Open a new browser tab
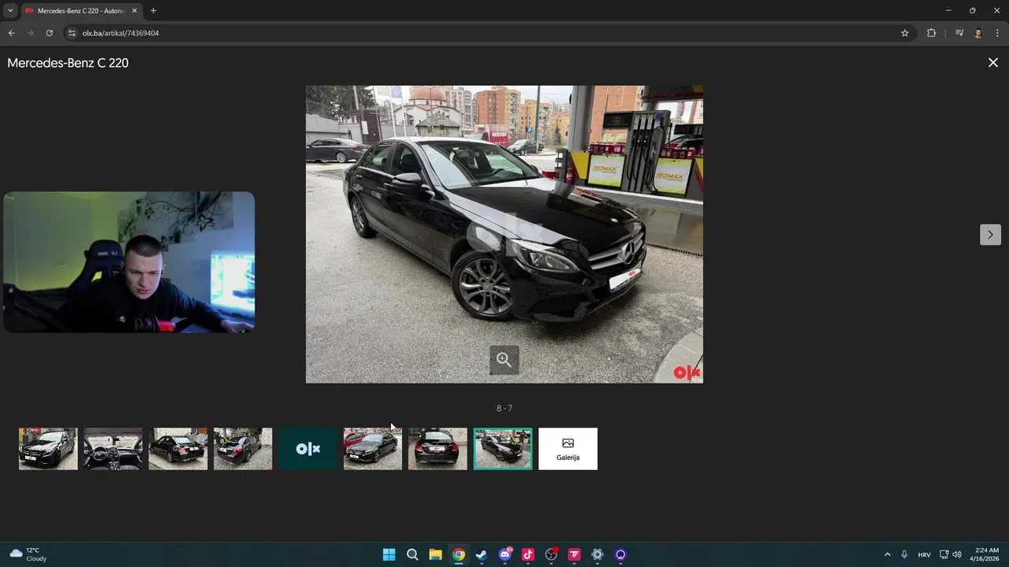 point(153,11)
